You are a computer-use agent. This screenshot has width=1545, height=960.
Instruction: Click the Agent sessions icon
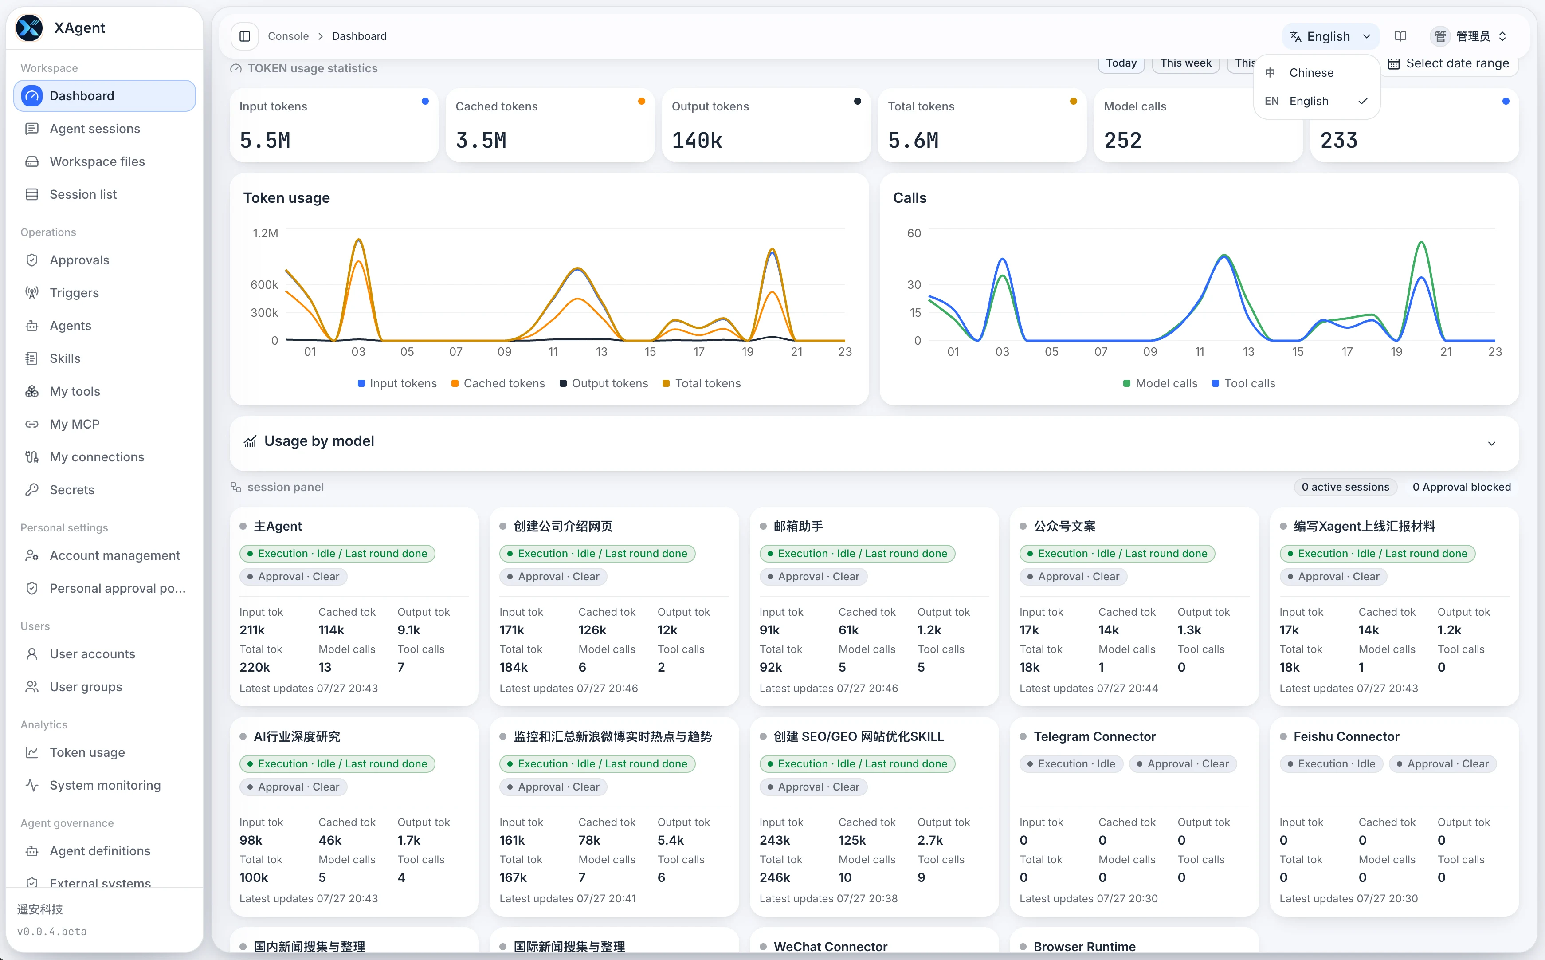(x=32, y=129)
